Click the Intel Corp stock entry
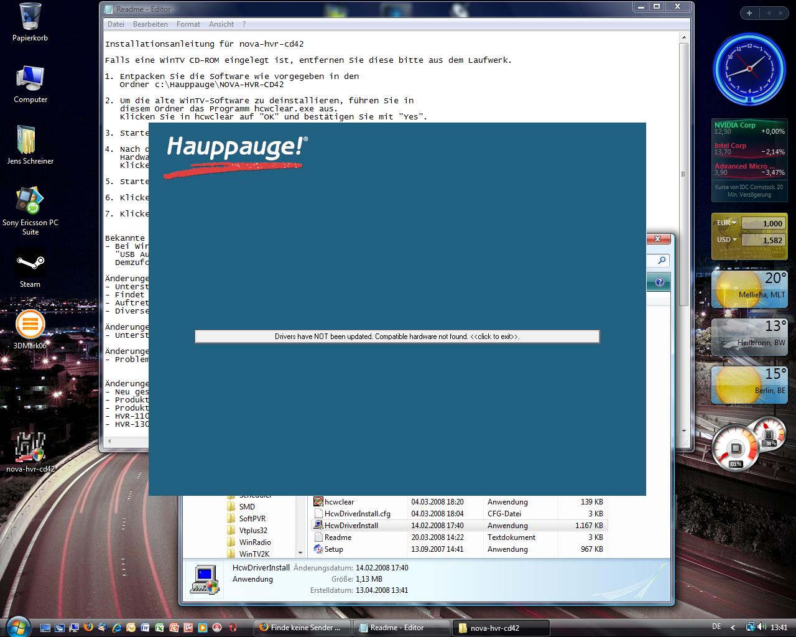The width and height of the screenshot is (796, 637). [x=749, y=149]
